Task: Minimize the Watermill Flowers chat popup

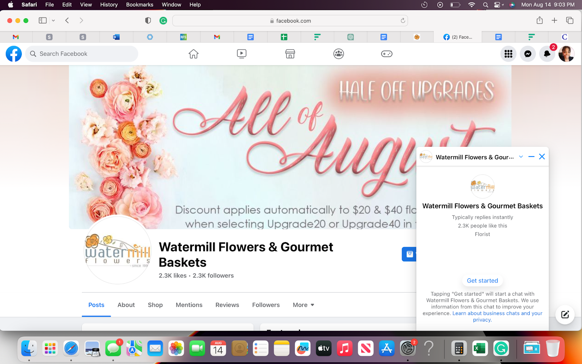Action: [x=531, y=157]
